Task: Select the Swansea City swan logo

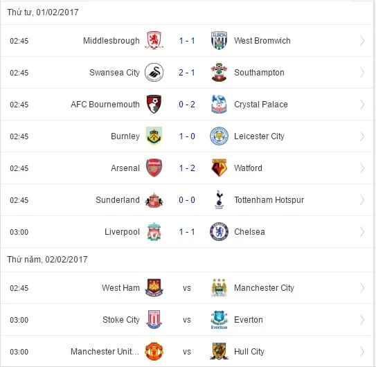Action: click(154, 73)
